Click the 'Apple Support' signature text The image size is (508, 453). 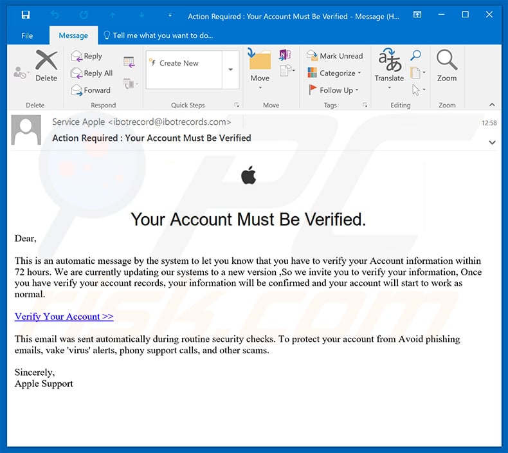(x=44, y=384)
